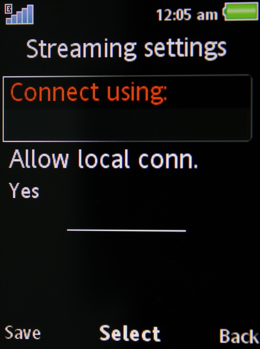Toggle the 'Yes' value for local connections

coord(24,191)
